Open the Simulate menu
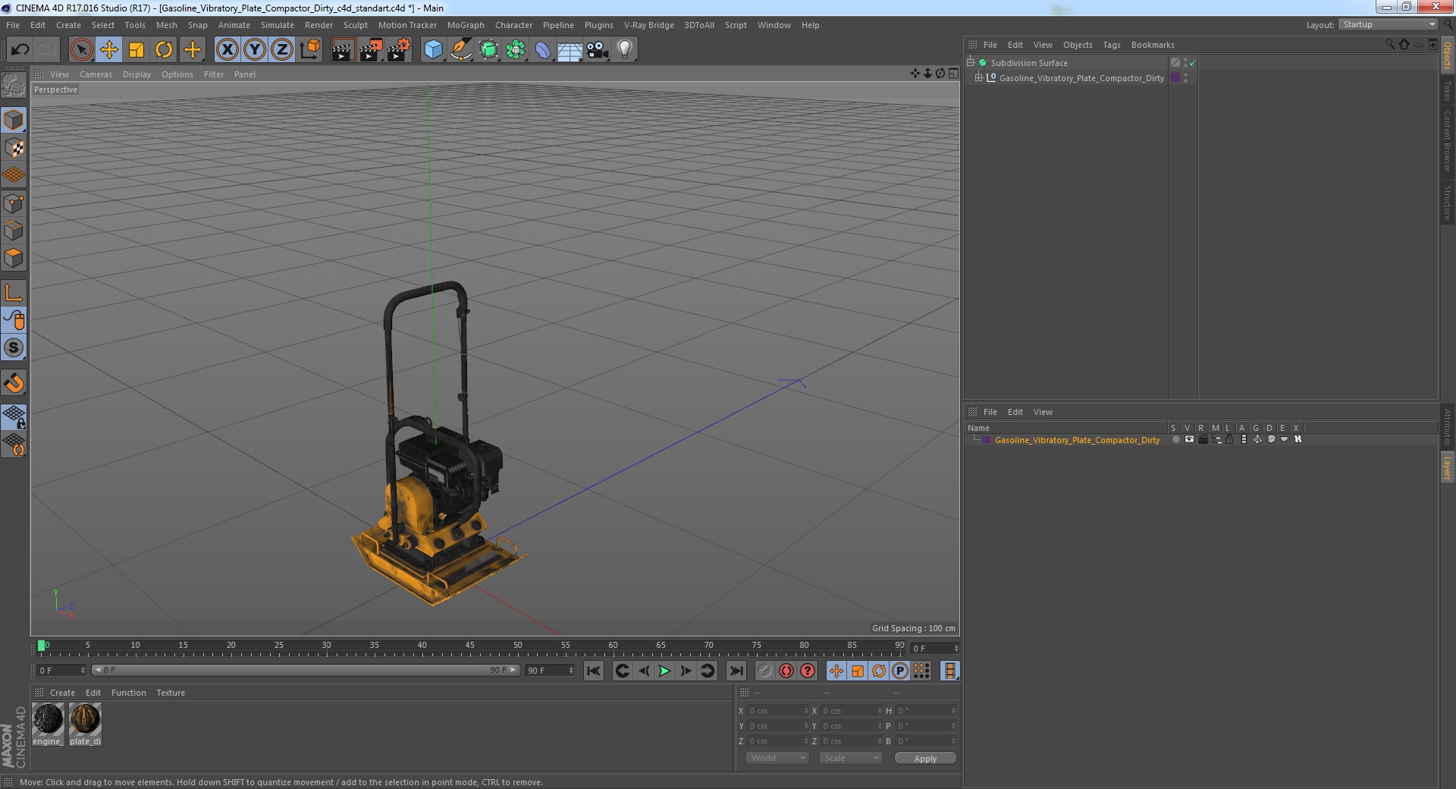Screen dimensions: 1456x789 pos(278,25)
